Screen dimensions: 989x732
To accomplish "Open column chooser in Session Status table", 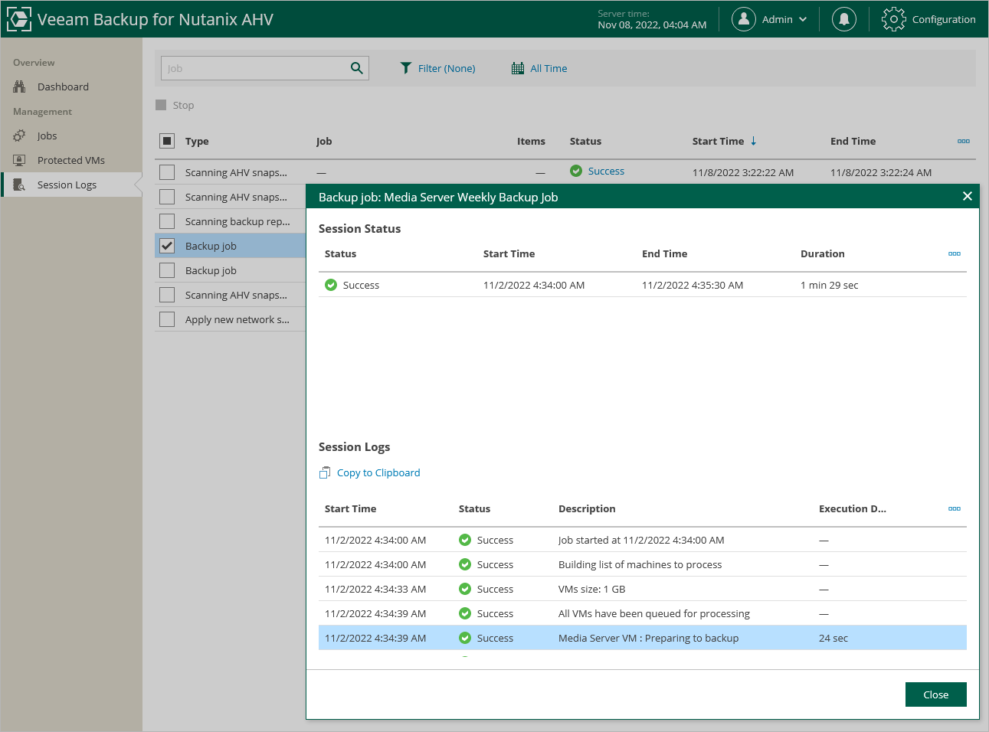I will point(954,253).
